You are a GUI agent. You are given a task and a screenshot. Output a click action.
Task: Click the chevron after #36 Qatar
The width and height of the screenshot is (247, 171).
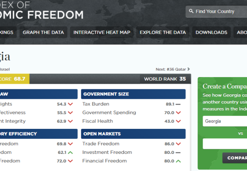188,69
